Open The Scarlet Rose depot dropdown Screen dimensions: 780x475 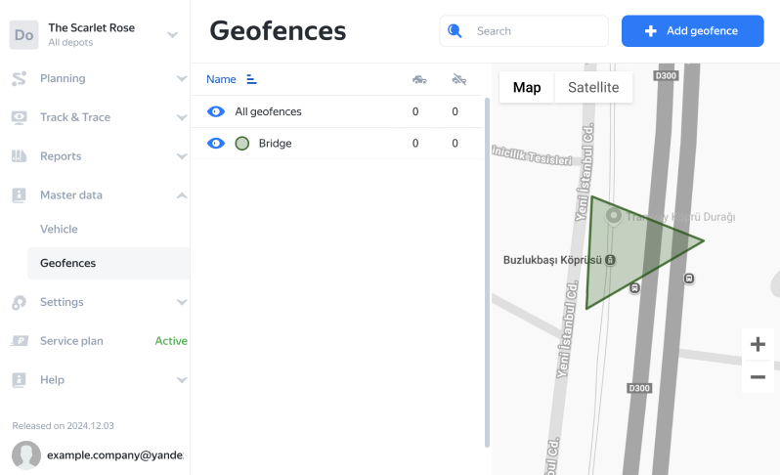(x=172, y=35)
